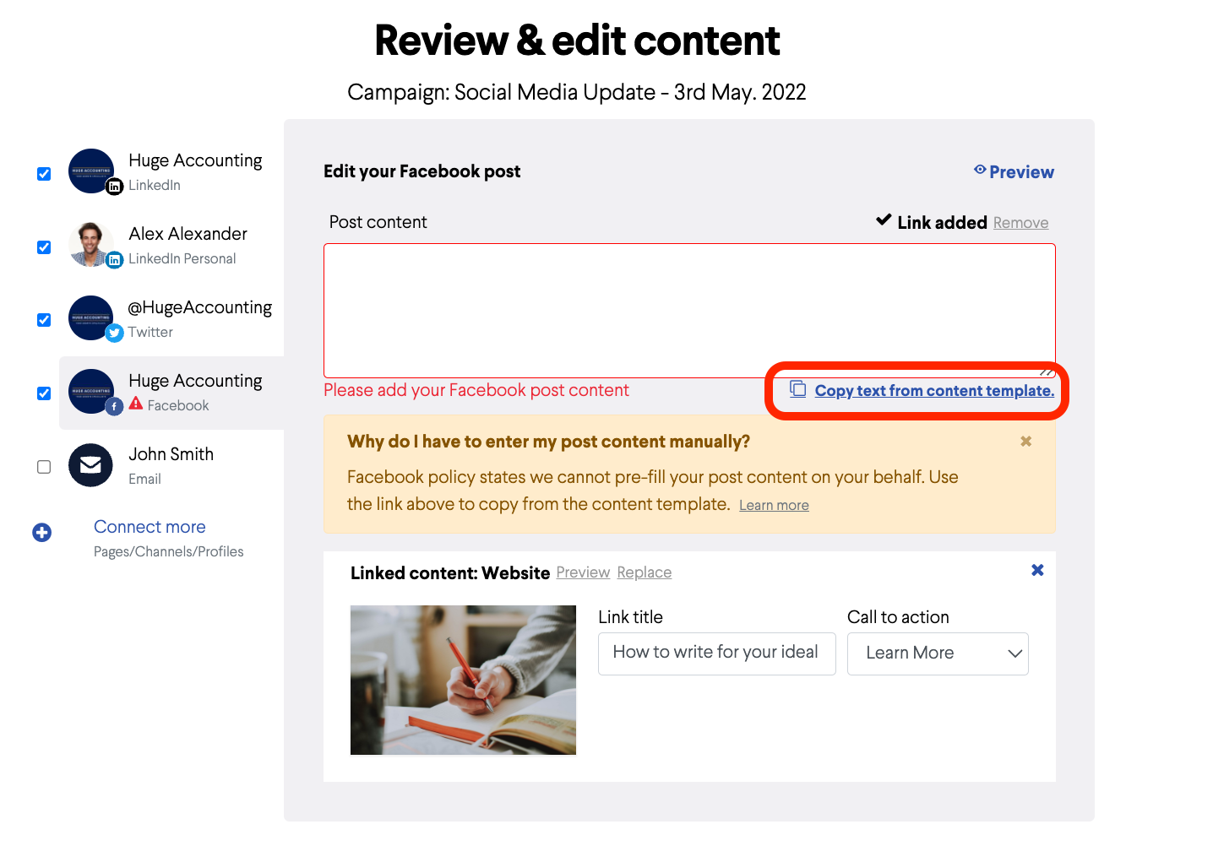
Task: Select the Alex Alexander LinkedIn Personal channel
Action: click(171, 245)
